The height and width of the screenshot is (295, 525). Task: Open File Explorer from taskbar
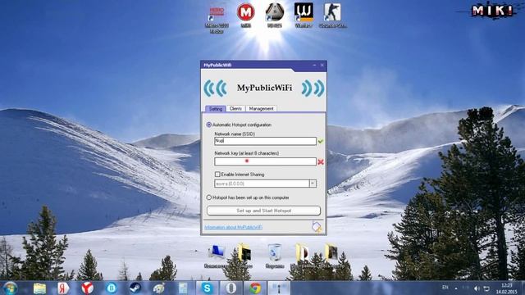click(x=39, y=288)
